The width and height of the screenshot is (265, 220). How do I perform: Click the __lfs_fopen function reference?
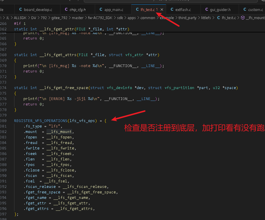[x=59, y=137]
